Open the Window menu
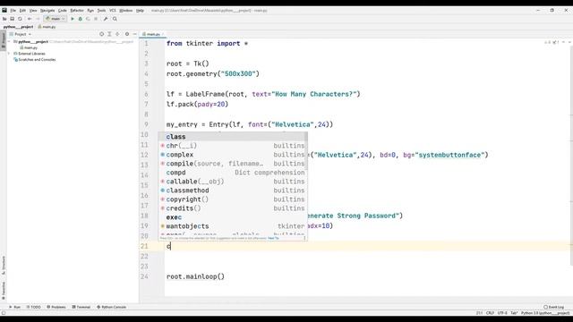Image resolution: width=573 pixels, height=322 pixels. pyautogui.click(x=126, y=11)
